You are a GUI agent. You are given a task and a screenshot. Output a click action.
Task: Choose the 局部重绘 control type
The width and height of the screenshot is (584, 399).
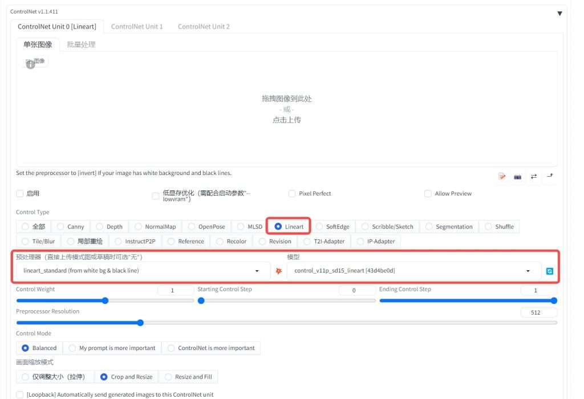85,241
